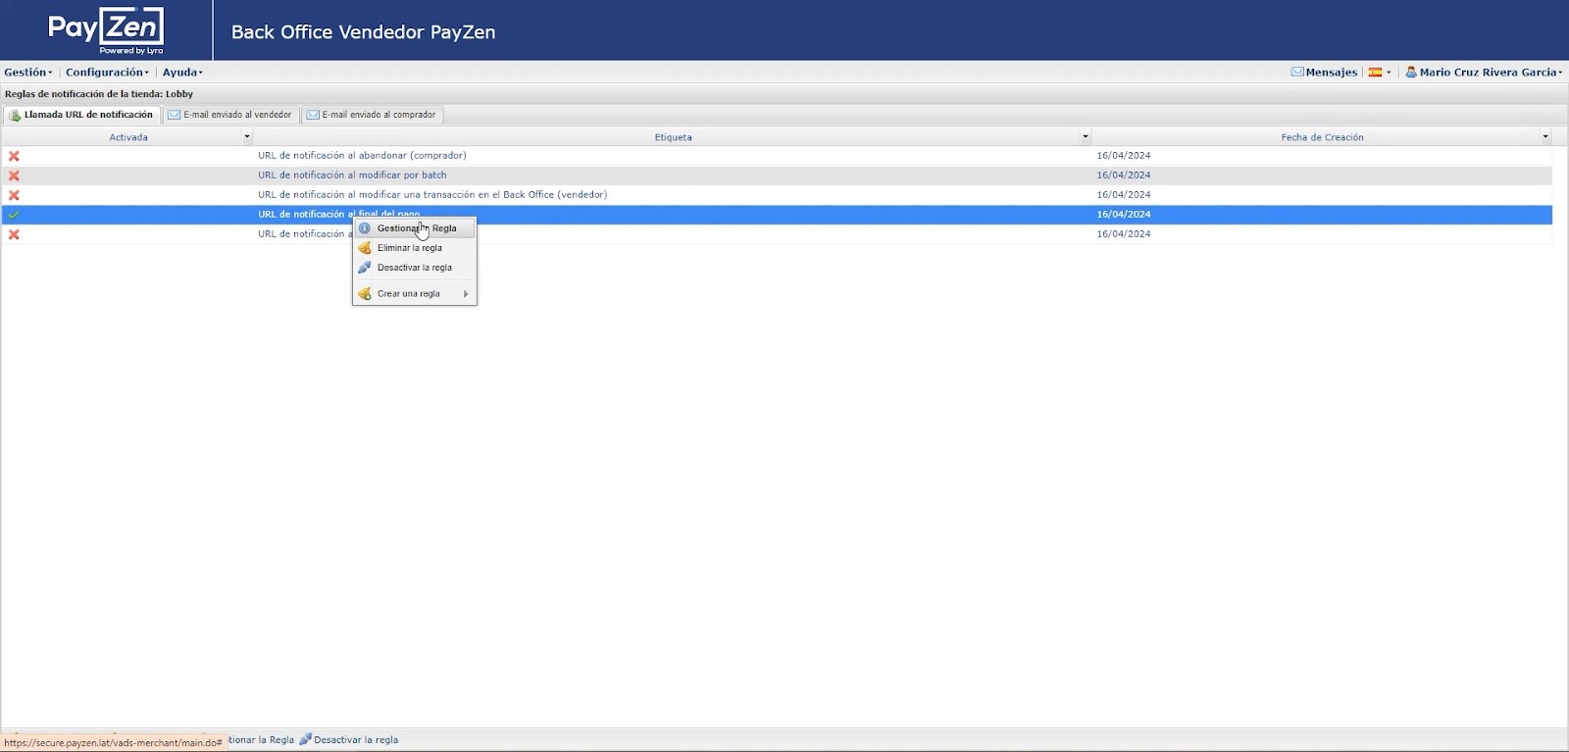Open the Etiqueta column dropdown arrow
1569x752 pixels.
(x=1085, y=137)
